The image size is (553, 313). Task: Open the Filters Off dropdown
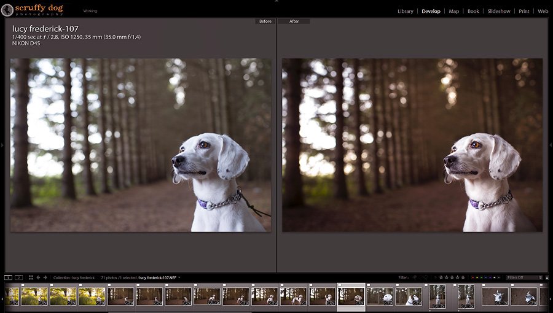point(524,277)
